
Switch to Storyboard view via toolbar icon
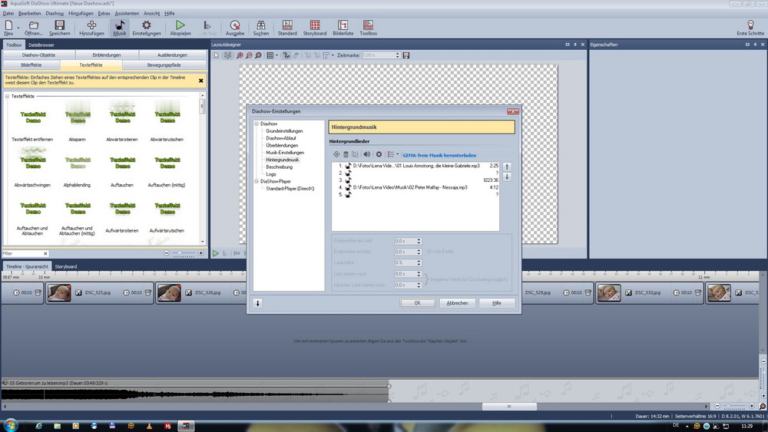(x=315, y=28)
